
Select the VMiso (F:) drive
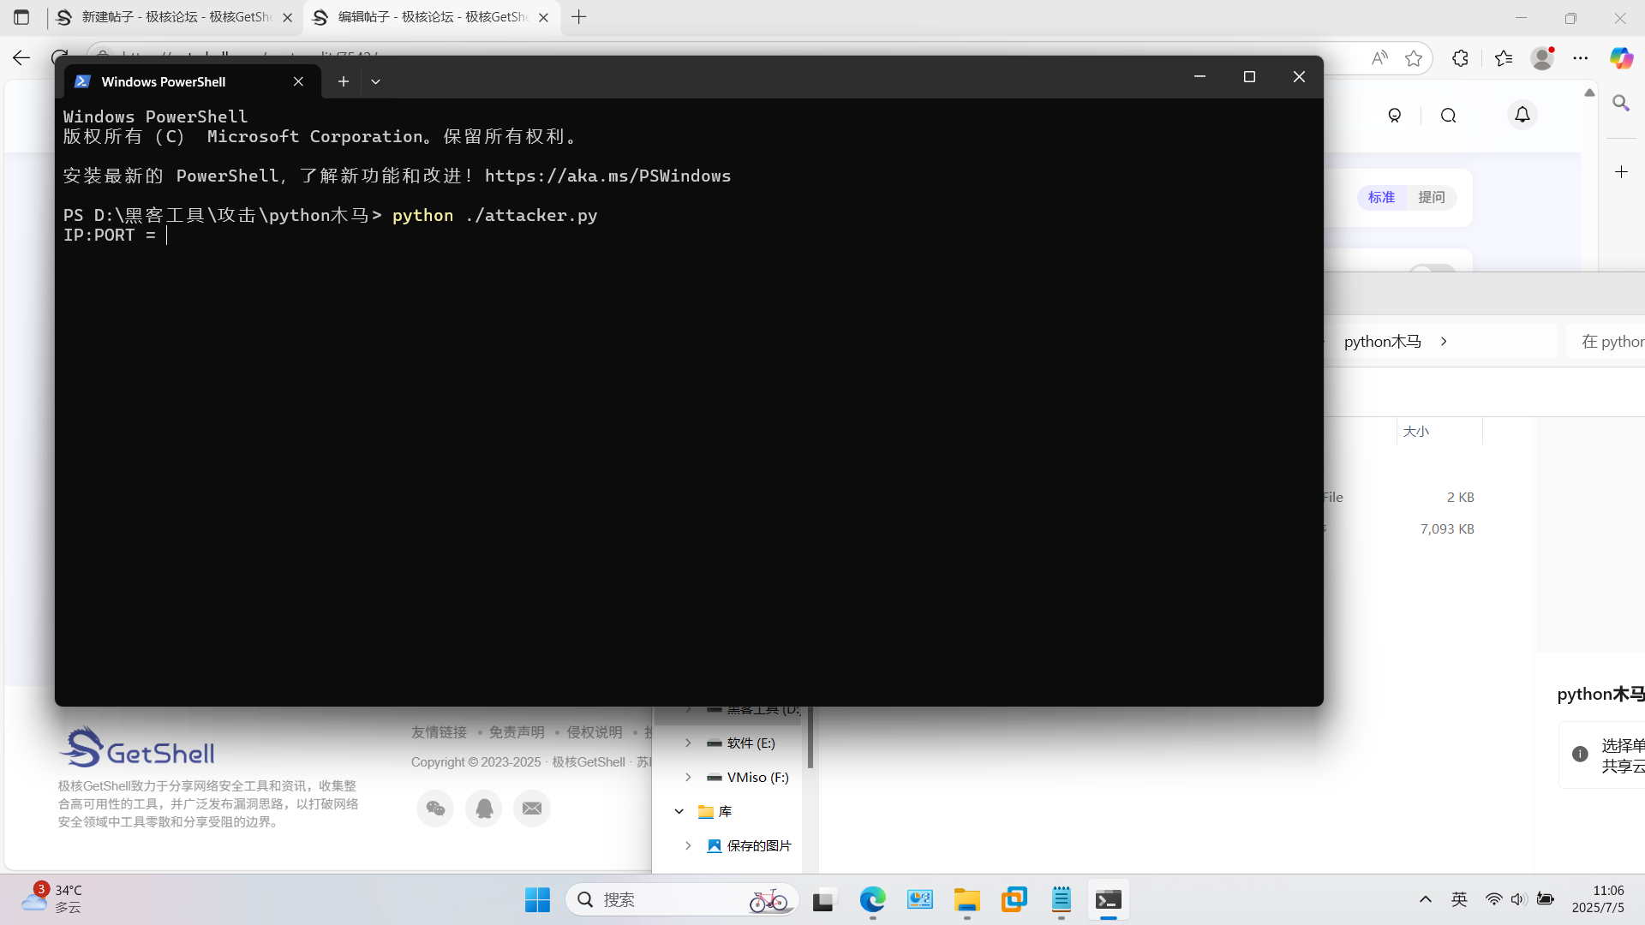(x=747, y=777)
